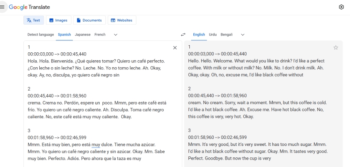The image size is (350, 167).
Task: Click translated line 'this coffee is very, very hot. Okay.'
Action: pyautogui.click(x=221, y=116)
